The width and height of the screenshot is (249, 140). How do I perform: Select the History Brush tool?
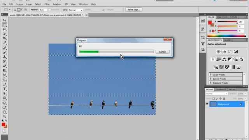(4, 61)
